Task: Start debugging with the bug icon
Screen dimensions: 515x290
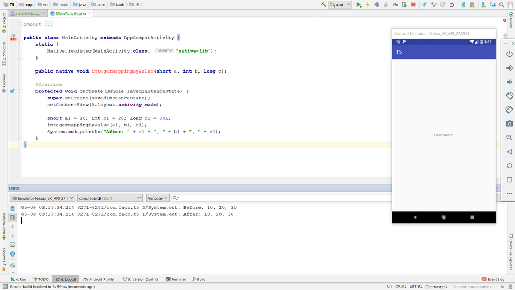Action: 377,5
